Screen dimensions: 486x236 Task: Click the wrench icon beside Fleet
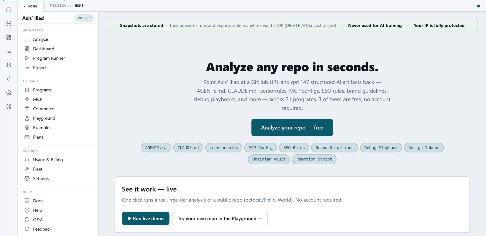27,169
